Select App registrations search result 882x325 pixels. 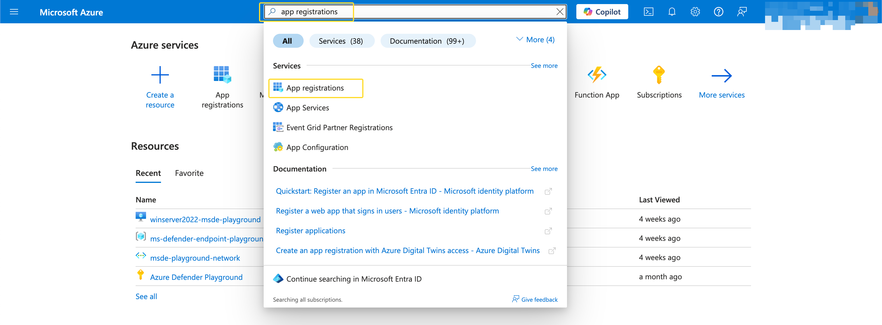click(316, 88)
